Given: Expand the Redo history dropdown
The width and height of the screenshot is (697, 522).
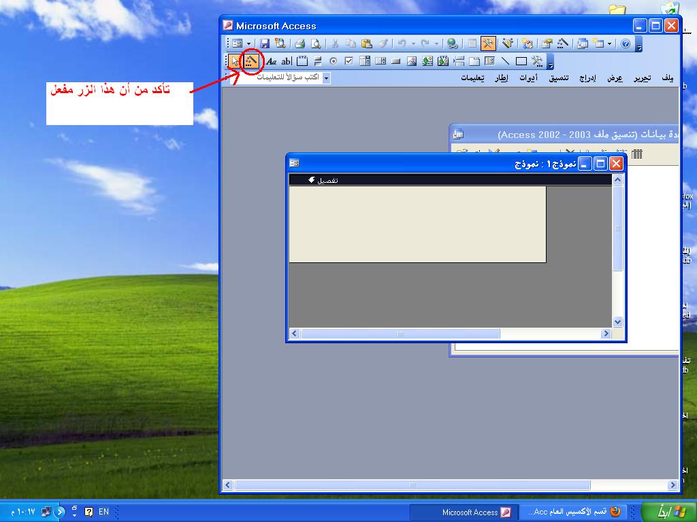Looking at the screenshot, I should click(436, 43).
